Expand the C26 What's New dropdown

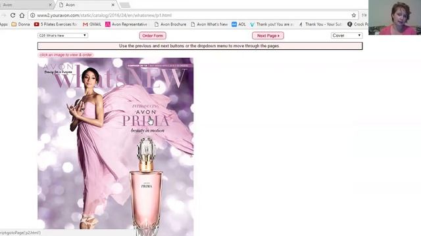pos(62,35)
